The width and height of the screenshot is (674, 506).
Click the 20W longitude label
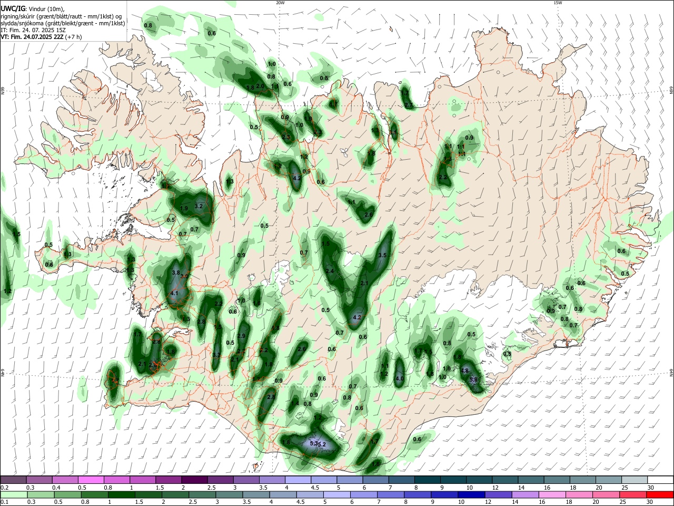point(280,3)
